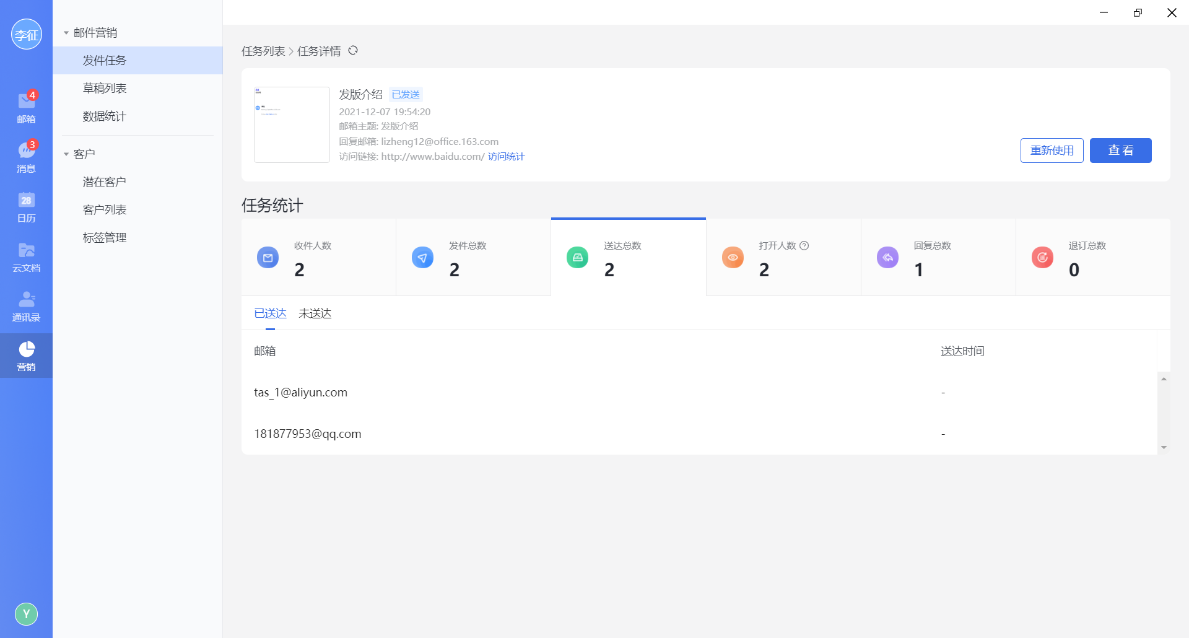
Task: Click the email template preview thumbnail
Action: pos(292,125)
